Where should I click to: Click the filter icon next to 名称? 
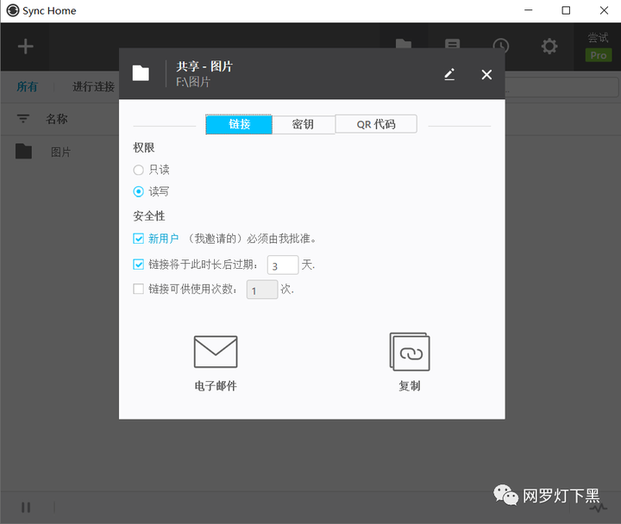(x=23, y=118)
